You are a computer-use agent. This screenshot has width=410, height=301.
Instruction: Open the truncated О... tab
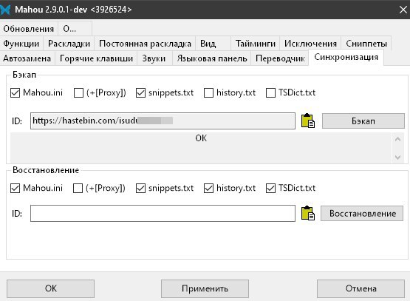75,29
